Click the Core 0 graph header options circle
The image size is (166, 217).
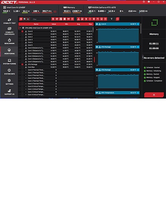pos(138,24)
